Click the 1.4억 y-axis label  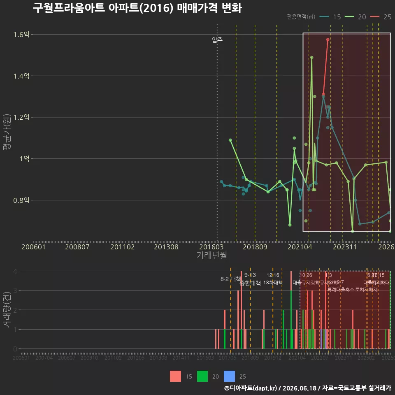pos(21,76)
